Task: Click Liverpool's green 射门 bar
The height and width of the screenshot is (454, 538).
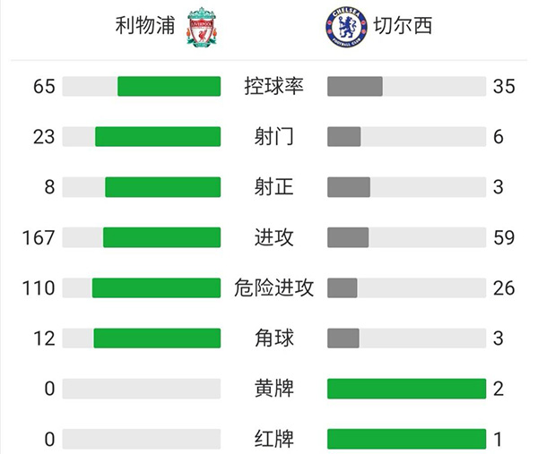Action: (158, 136)
